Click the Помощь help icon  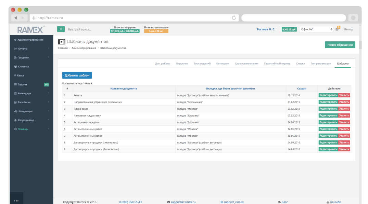pyautogui.click(x=15, y=129)
